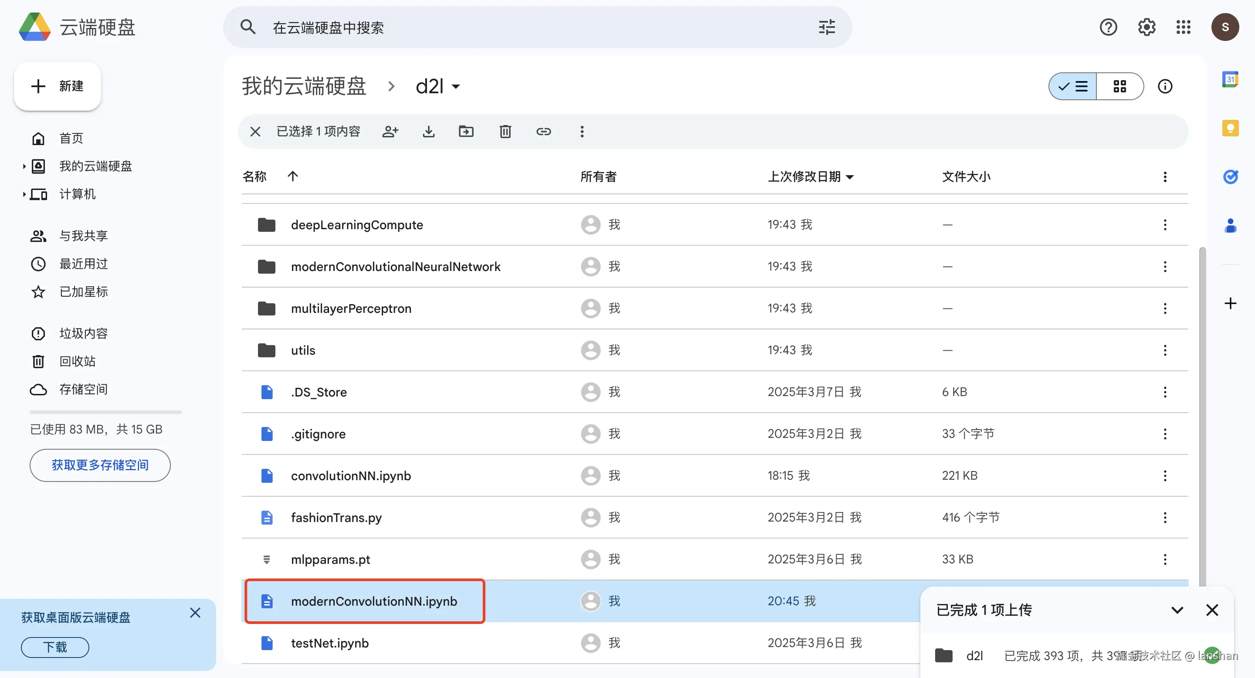Copy link using the link icon
Viewport: 1255px width, 678px height.
543,132
